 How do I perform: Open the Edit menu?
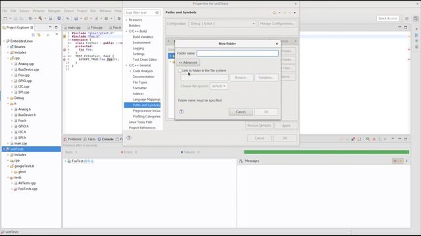[13, 11]
